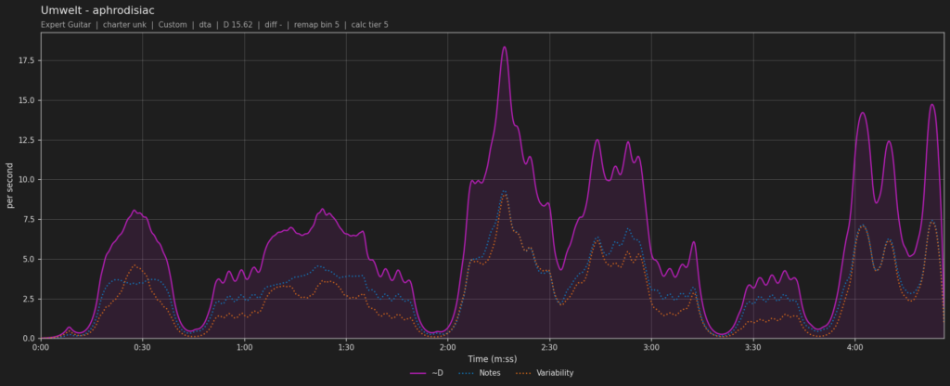Click the '0:30' time tick label
Screen dimensions: 950x386
click(x=142, y=348)
